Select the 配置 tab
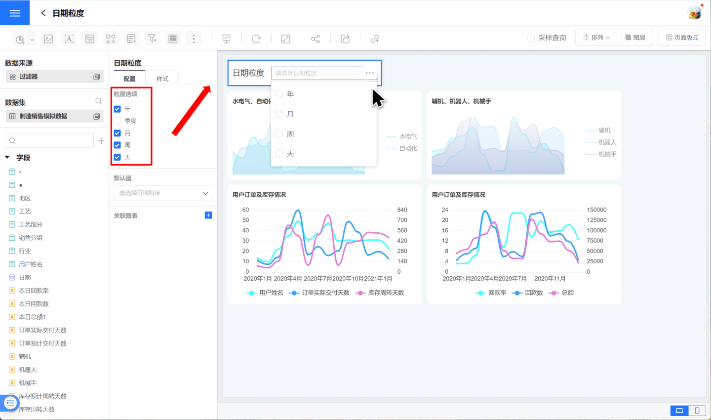The width and height of the screenshot is (711, 420). pyautogui.click(x=129, y=79)
